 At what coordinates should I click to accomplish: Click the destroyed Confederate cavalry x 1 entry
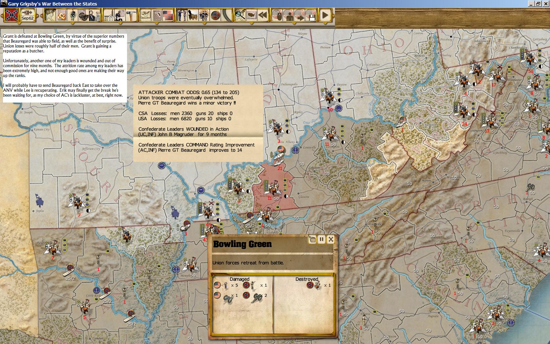[x=318, y=285]
